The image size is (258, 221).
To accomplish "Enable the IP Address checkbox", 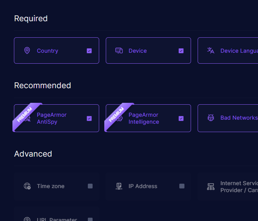I will tap(182, 186).
